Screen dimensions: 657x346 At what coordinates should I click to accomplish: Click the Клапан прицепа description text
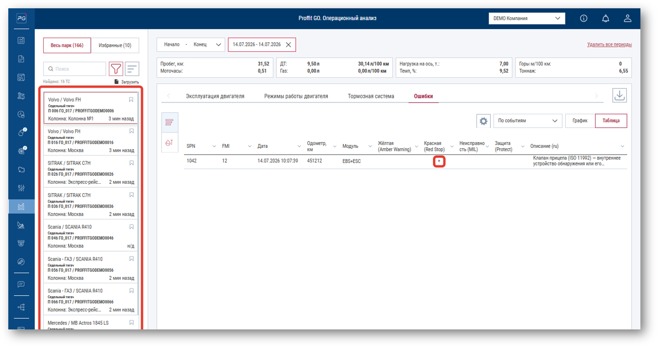tap(576, 161)
